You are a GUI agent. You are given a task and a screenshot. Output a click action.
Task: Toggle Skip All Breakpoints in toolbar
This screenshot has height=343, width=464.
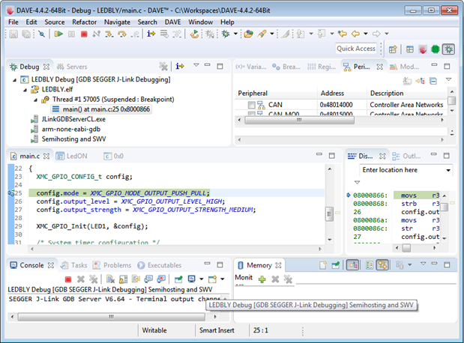42,34
